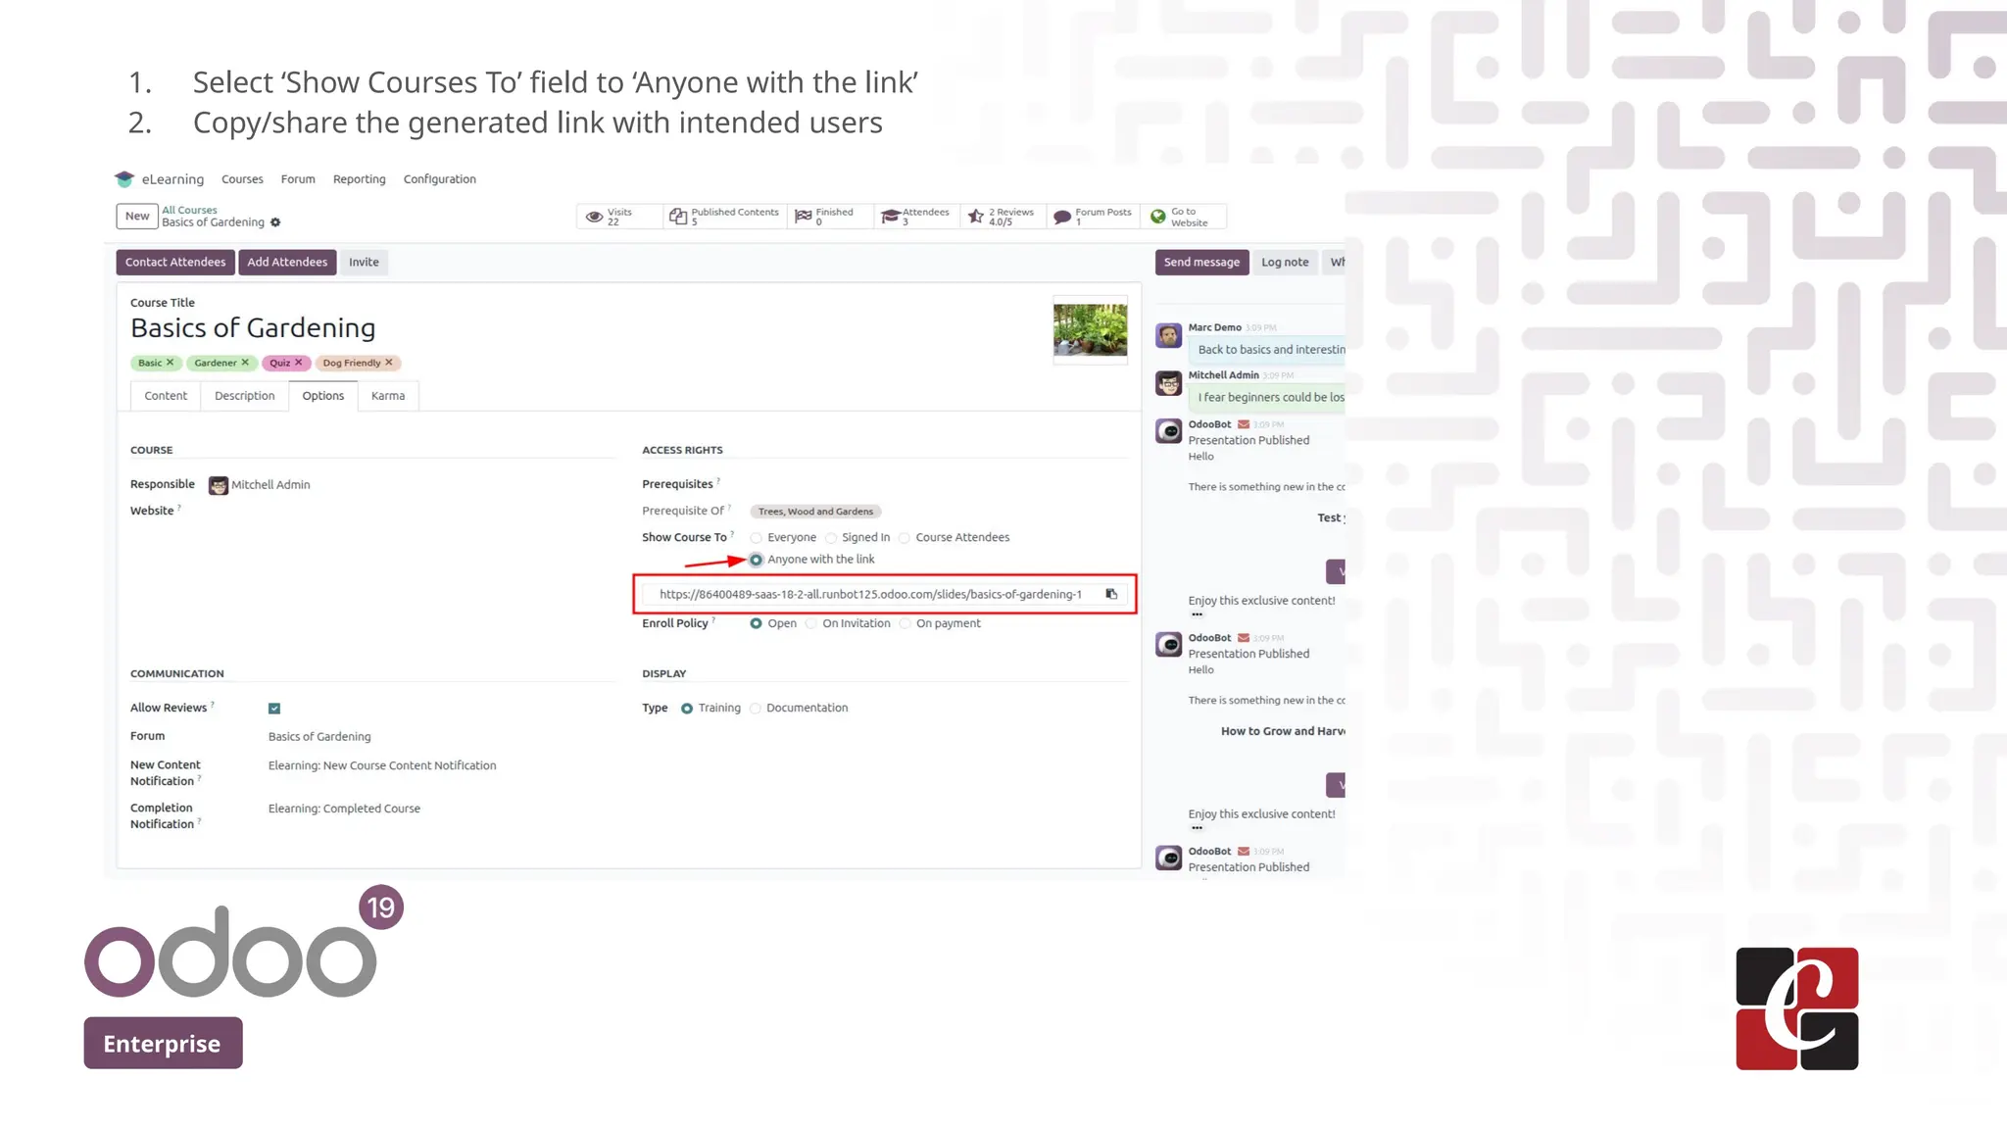The height and width of the screenshot is (1129, 2007).
Task: Click the Prerequisites field
Action: click(x=938, y=484)
